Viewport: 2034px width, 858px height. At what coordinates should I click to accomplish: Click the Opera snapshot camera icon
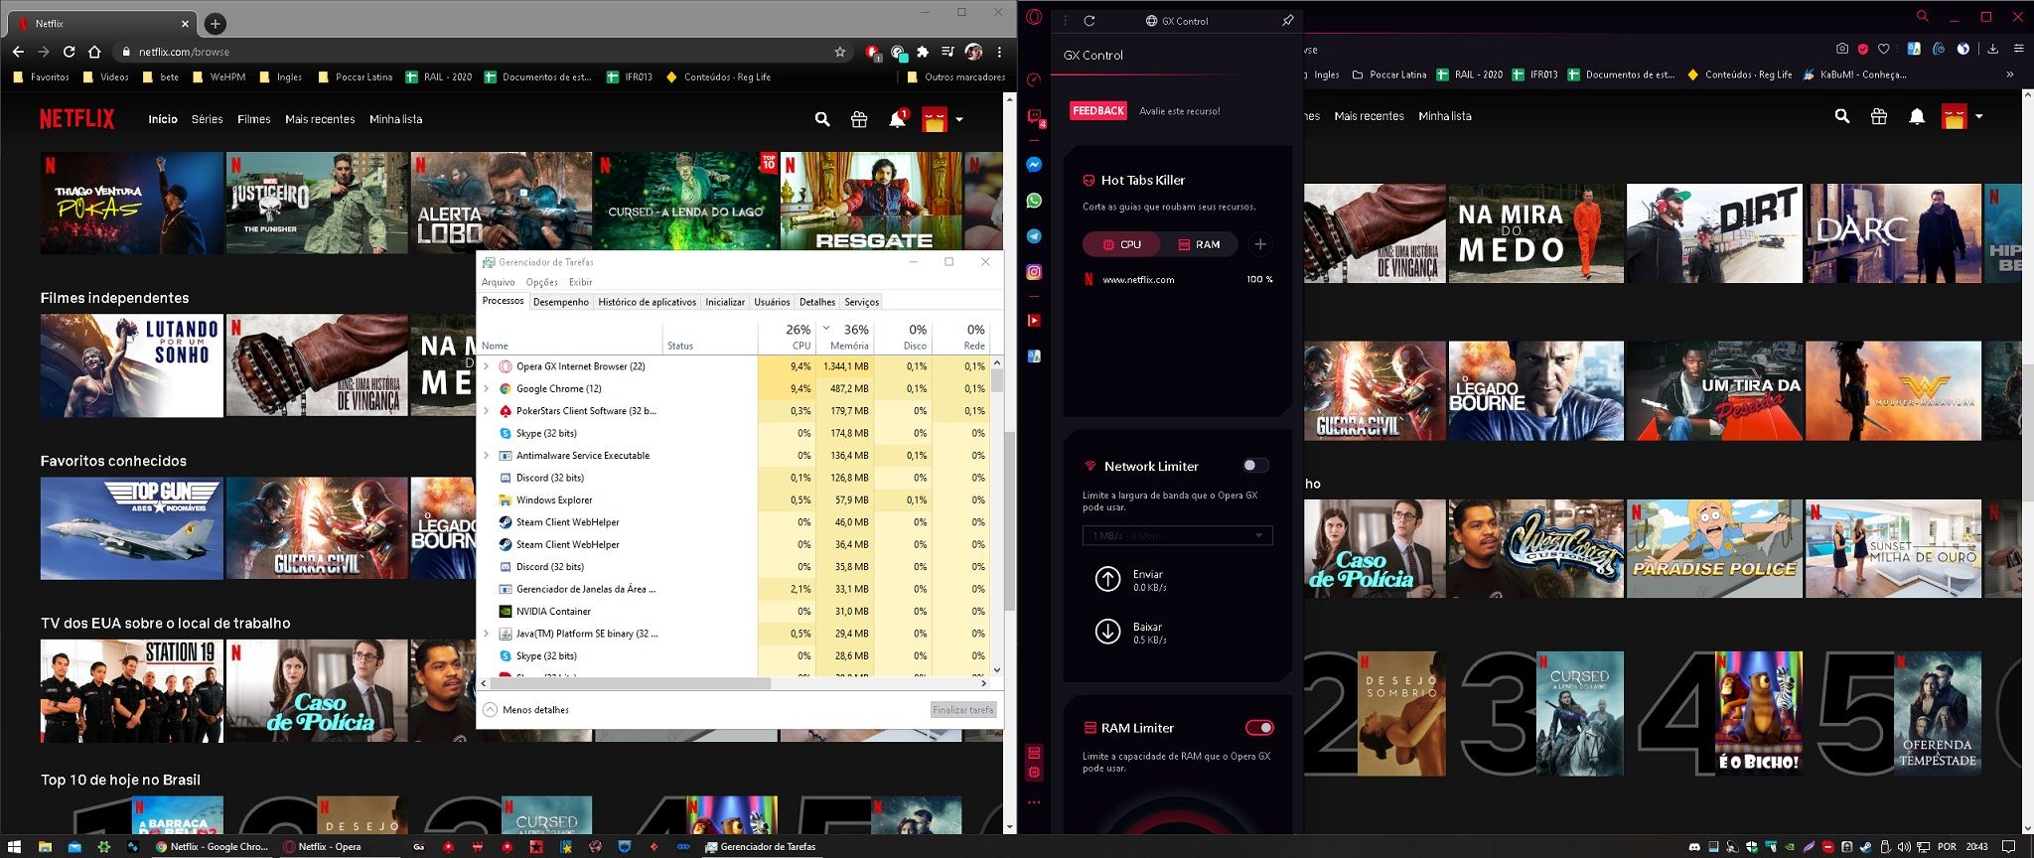pos(1842,49)
